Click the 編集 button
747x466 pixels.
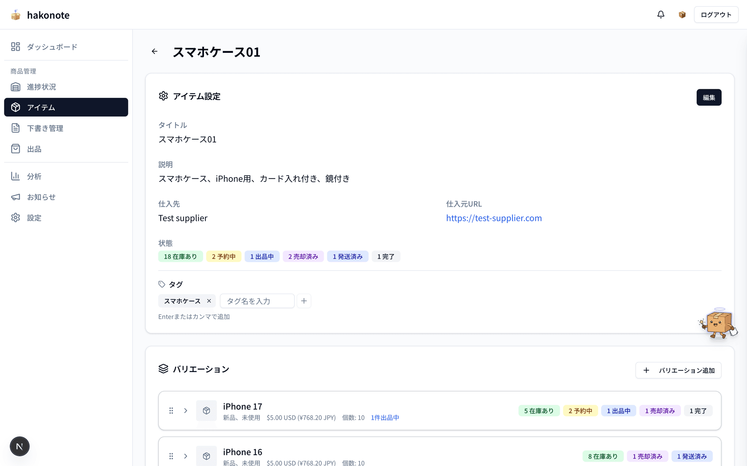tap(709, 97)
